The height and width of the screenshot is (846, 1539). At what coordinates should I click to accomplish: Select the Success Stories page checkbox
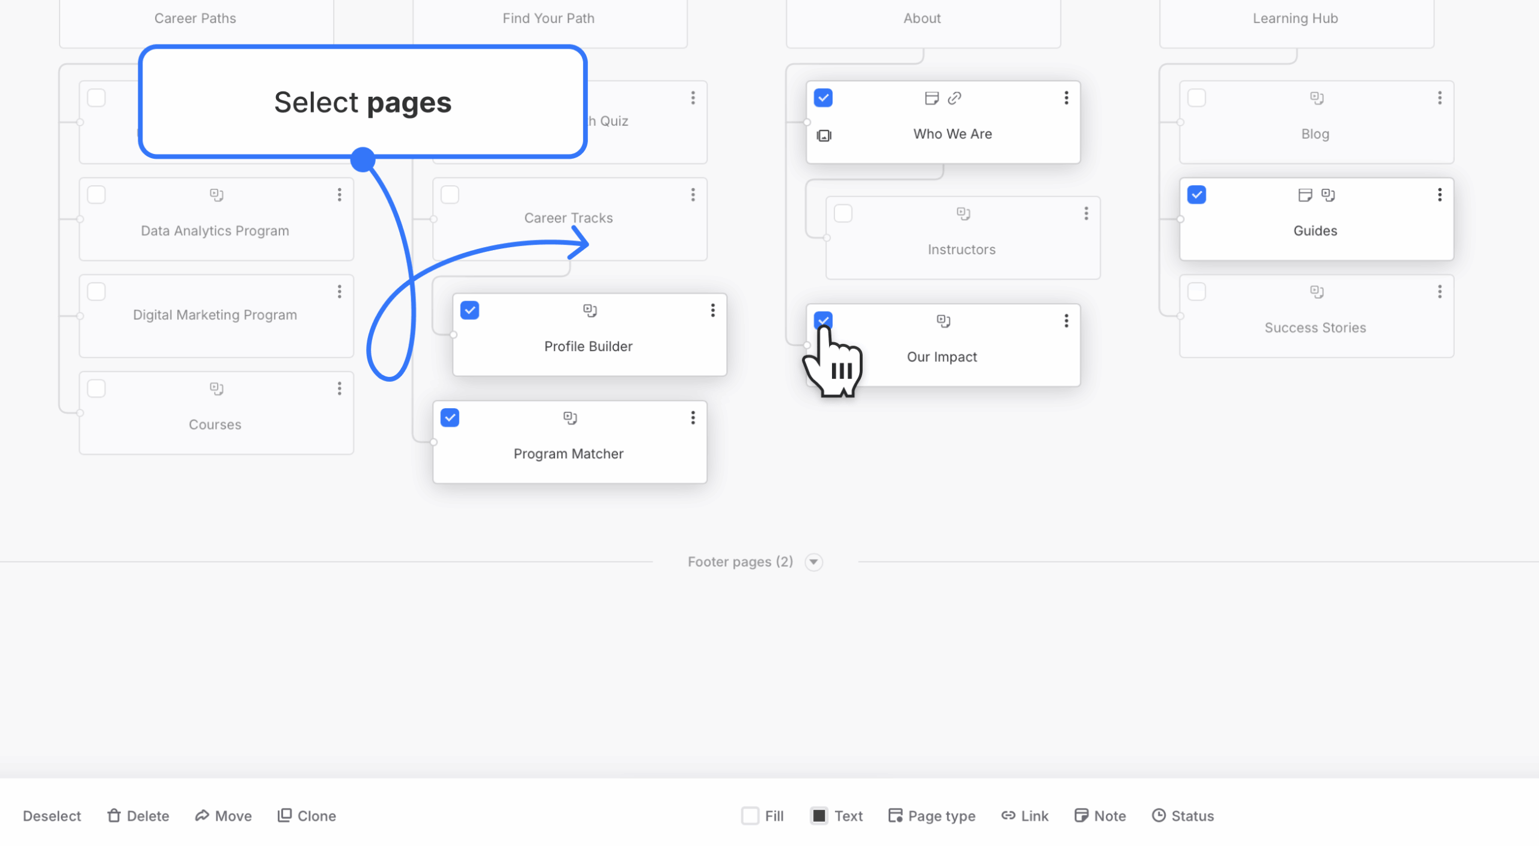click(x=1196, y=292)
